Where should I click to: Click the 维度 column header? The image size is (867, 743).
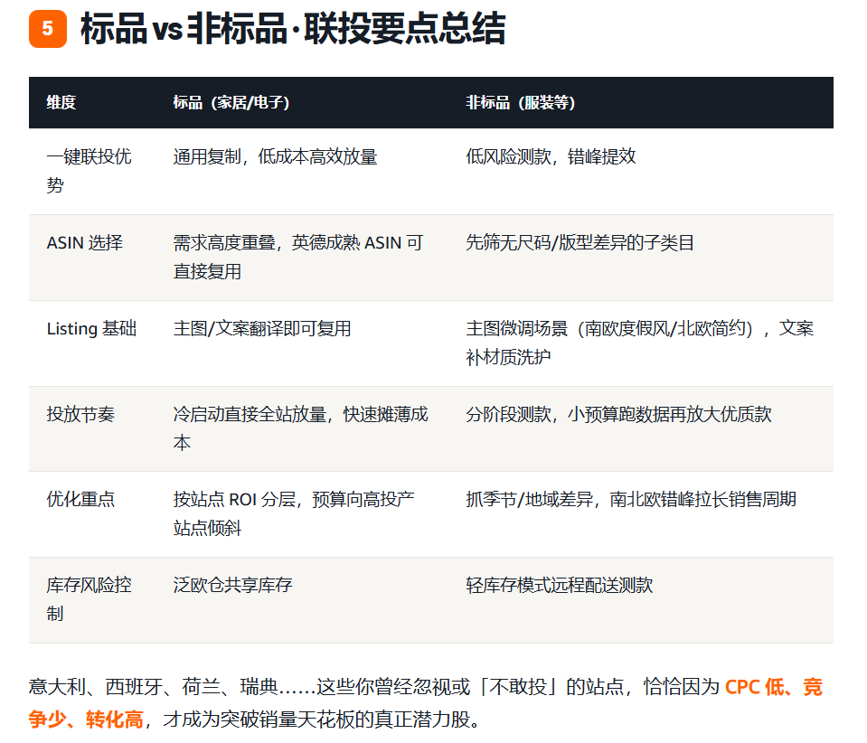click(61, 103)
